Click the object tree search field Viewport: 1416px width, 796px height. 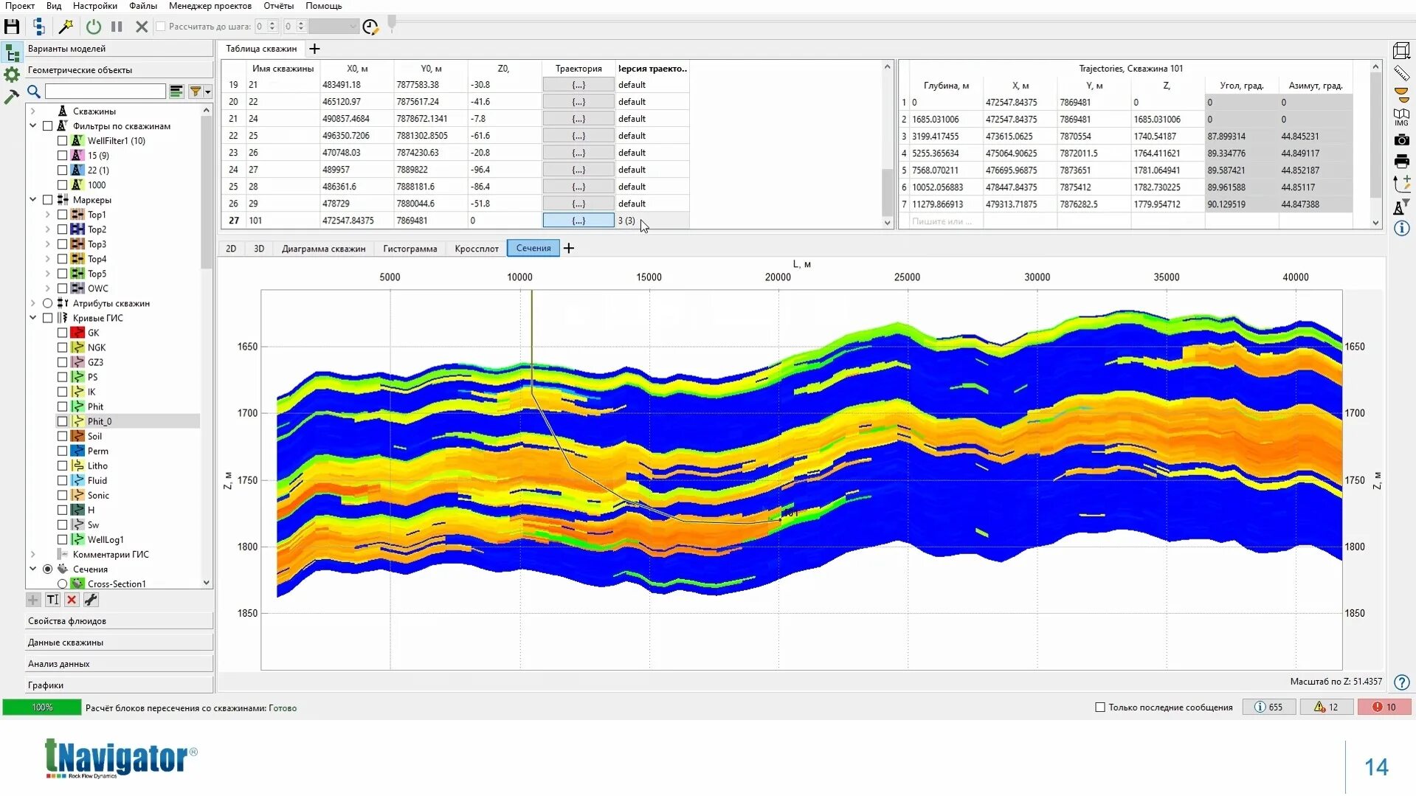pos(106,91)
